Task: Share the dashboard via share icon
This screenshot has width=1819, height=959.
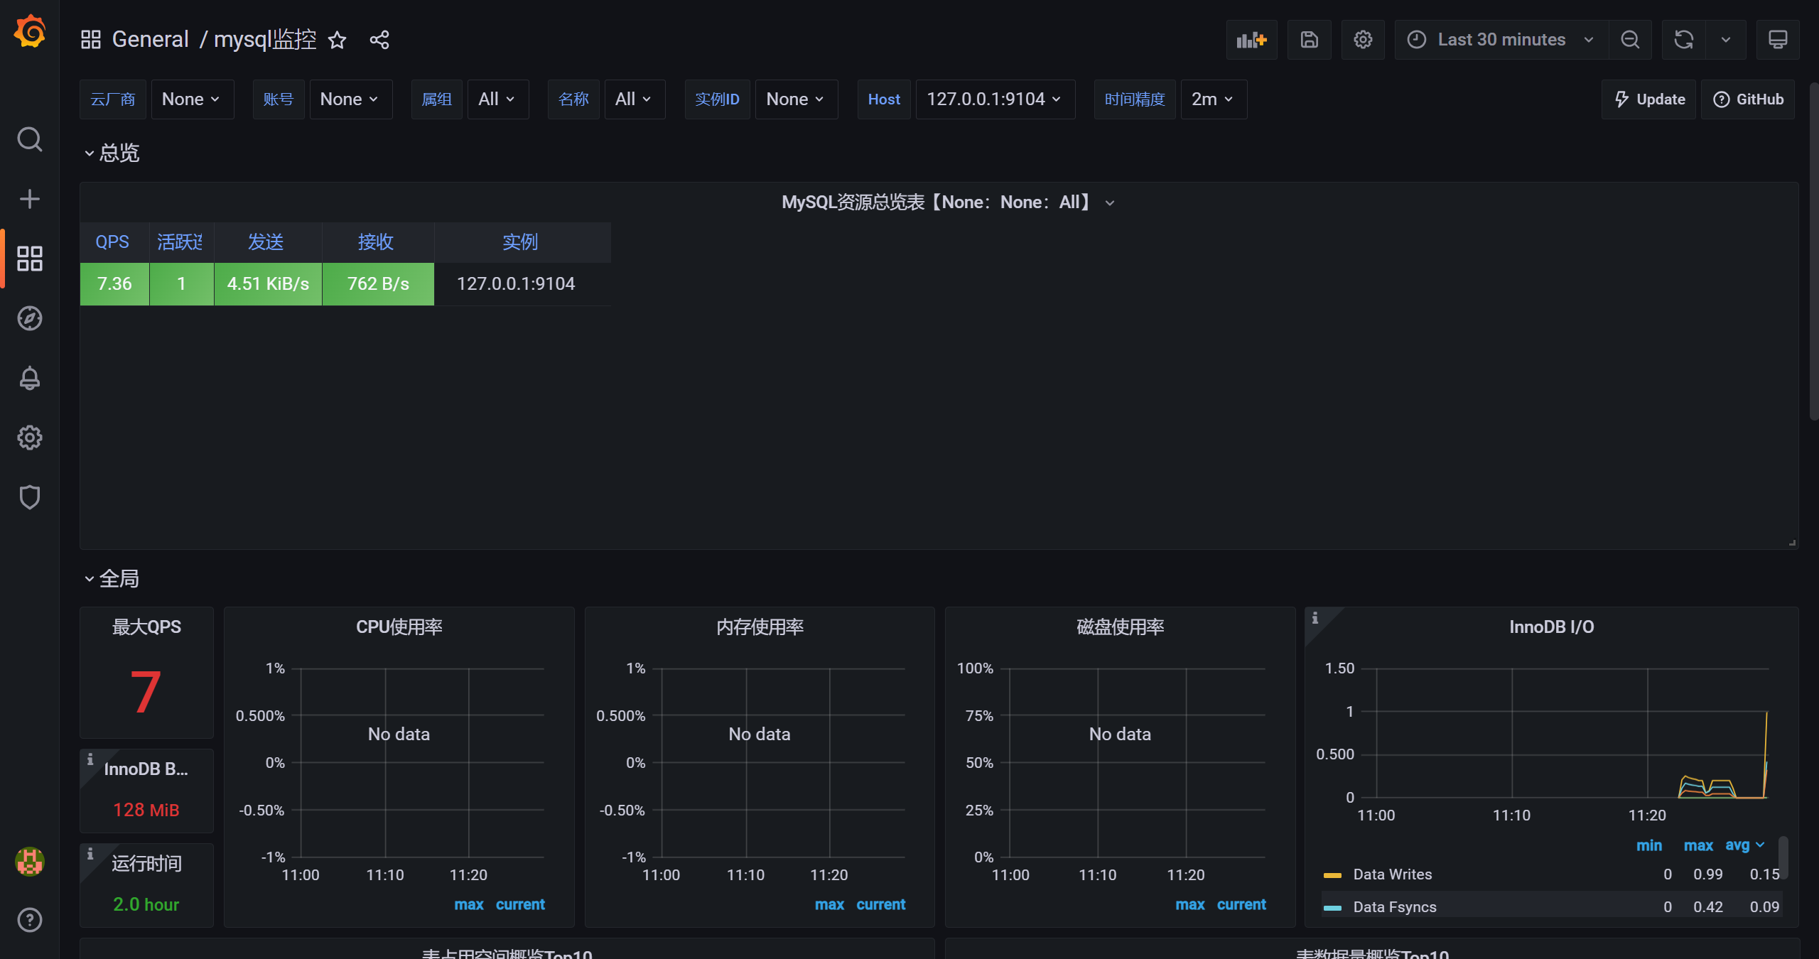Action: [x=379, y=40]
